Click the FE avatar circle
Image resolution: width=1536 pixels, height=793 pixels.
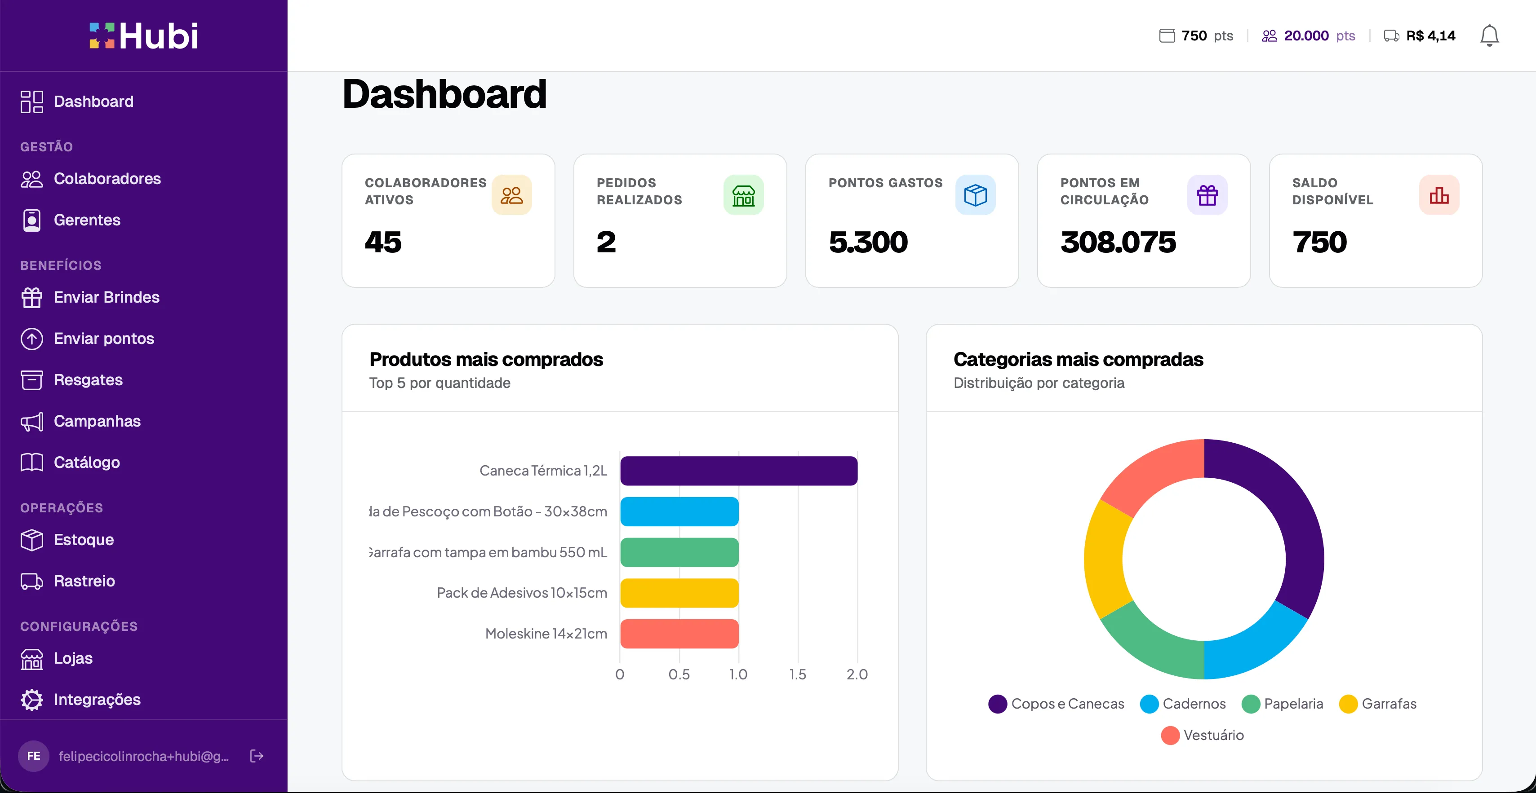point(33,755)
